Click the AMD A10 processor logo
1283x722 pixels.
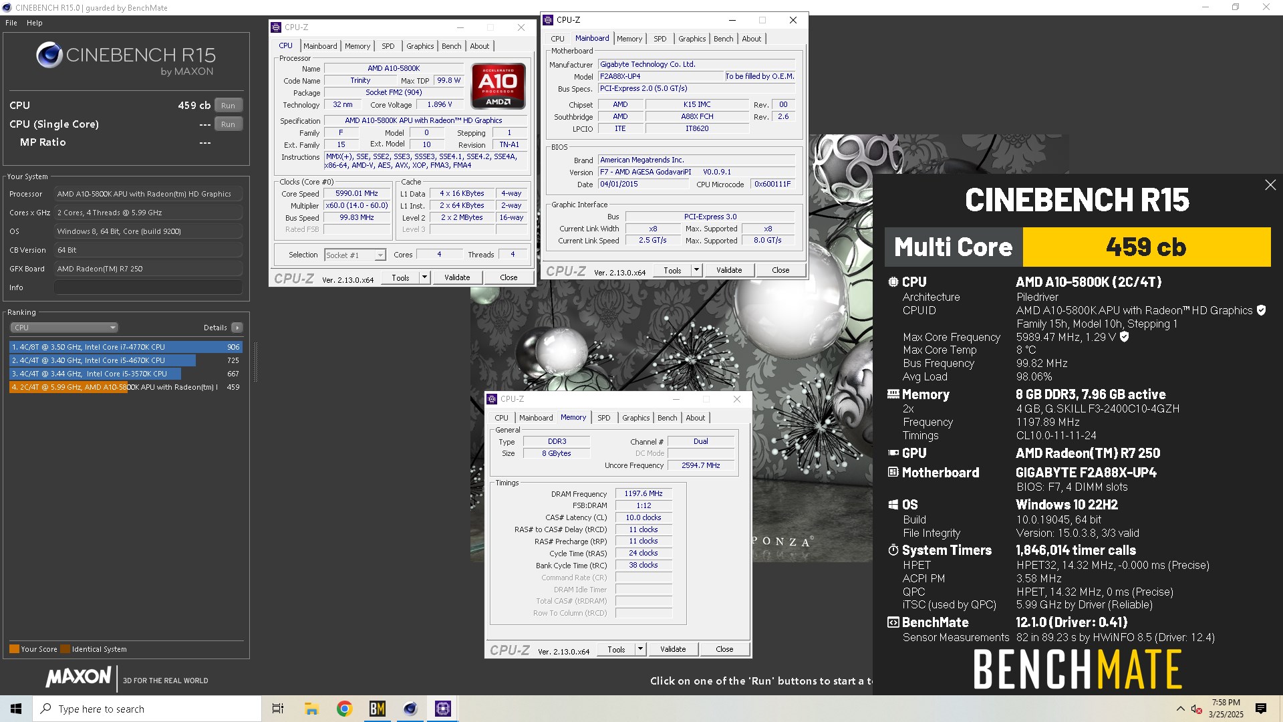(x=498, y=86)
